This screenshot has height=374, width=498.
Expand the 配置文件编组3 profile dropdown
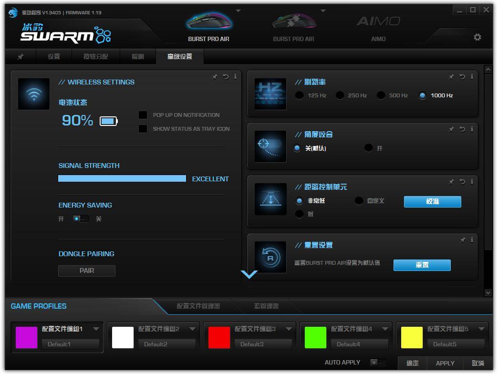pyautogui.click(x=289, y=329)
